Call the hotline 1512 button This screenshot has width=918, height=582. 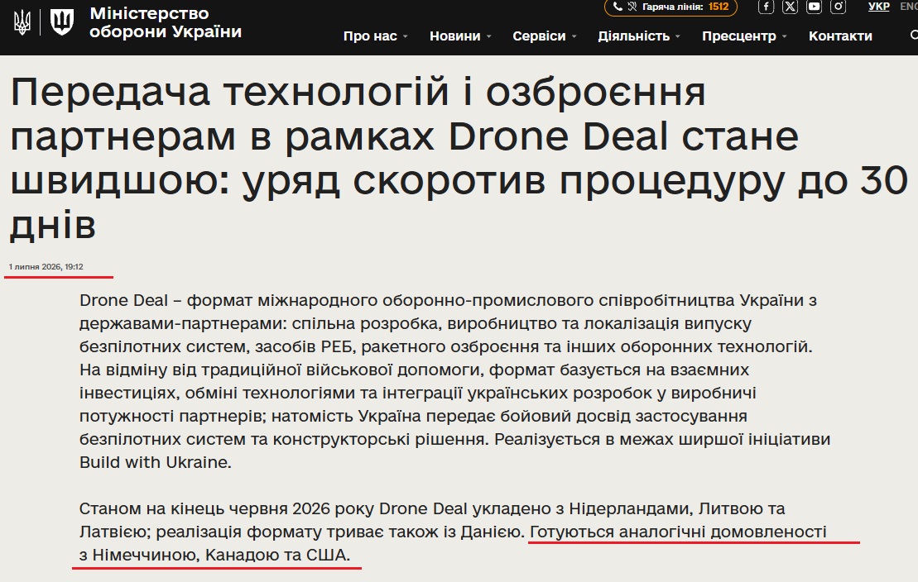coord(670,7)
